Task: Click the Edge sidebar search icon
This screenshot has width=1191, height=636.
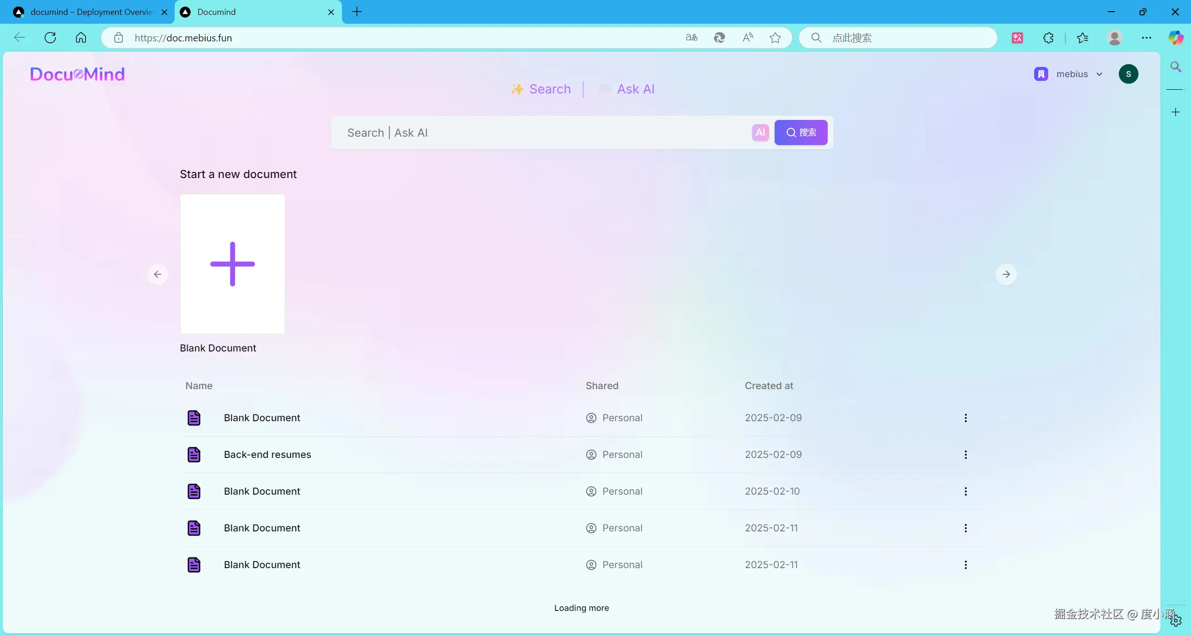Action: coord(1176,67)
